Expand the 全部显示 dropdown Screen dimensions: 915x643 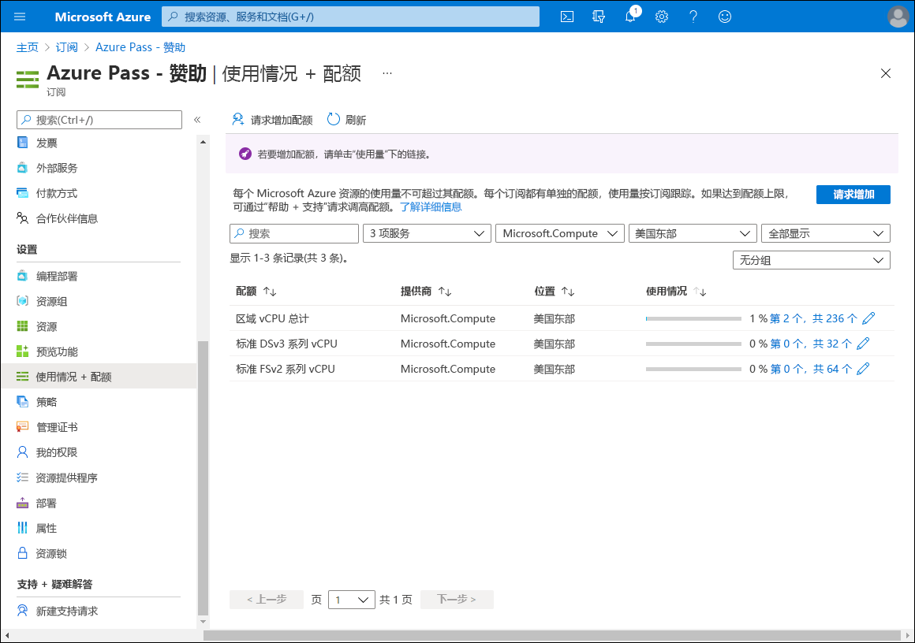pos(826,233)
